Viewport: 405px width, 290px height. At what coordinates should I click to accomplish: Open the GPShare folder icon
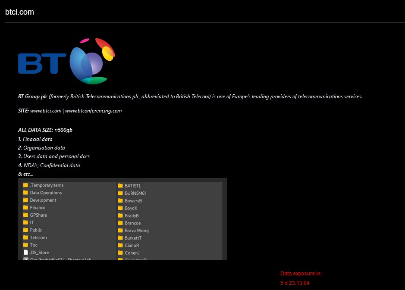click(x=26, y=215)
